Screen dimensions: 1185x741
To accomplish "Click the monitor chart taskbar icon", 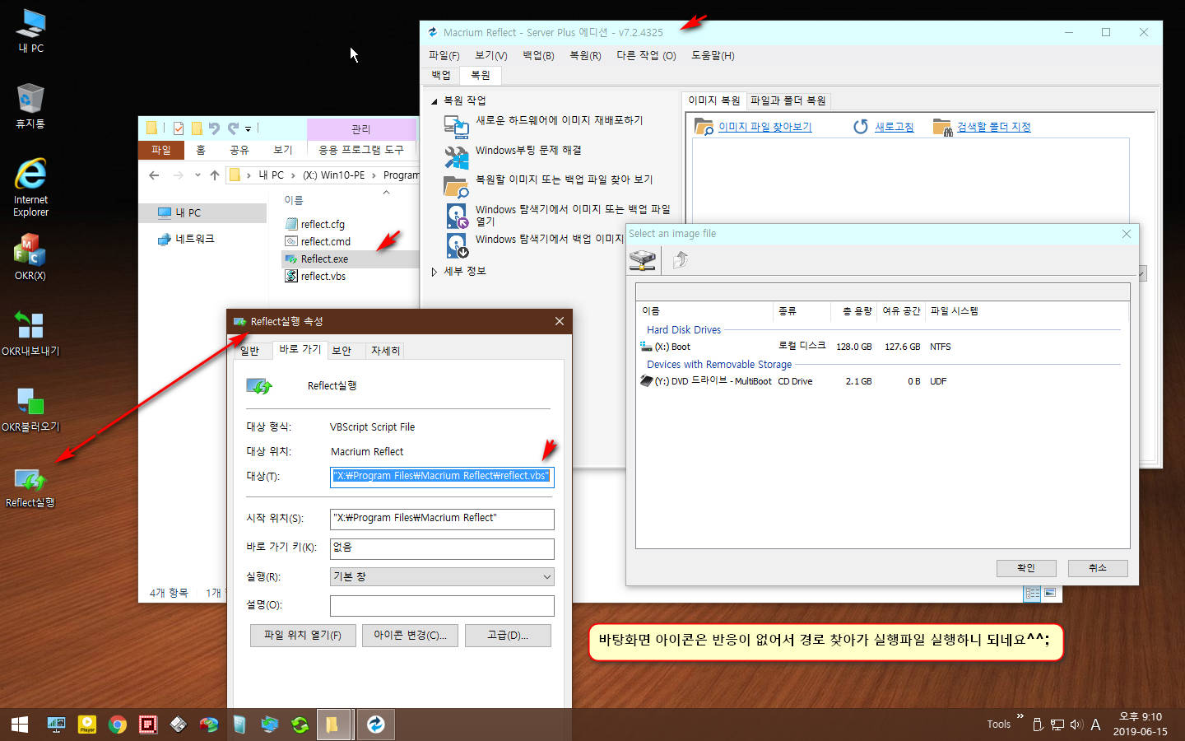I will tap(56, 725).
